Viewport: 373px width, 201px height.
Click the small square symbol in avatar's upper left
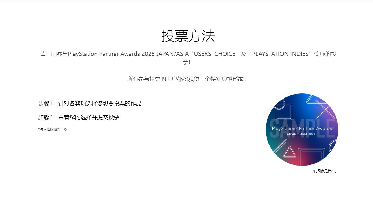click(x=284, y=111)
